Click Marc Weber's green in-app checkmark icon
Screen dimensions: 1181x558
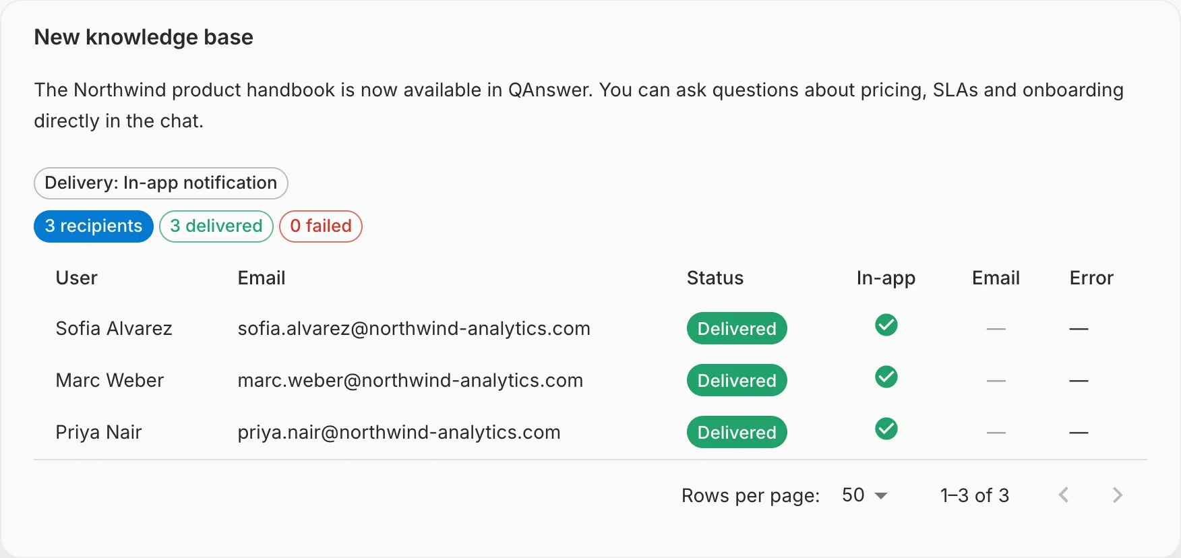coord(886,377)
